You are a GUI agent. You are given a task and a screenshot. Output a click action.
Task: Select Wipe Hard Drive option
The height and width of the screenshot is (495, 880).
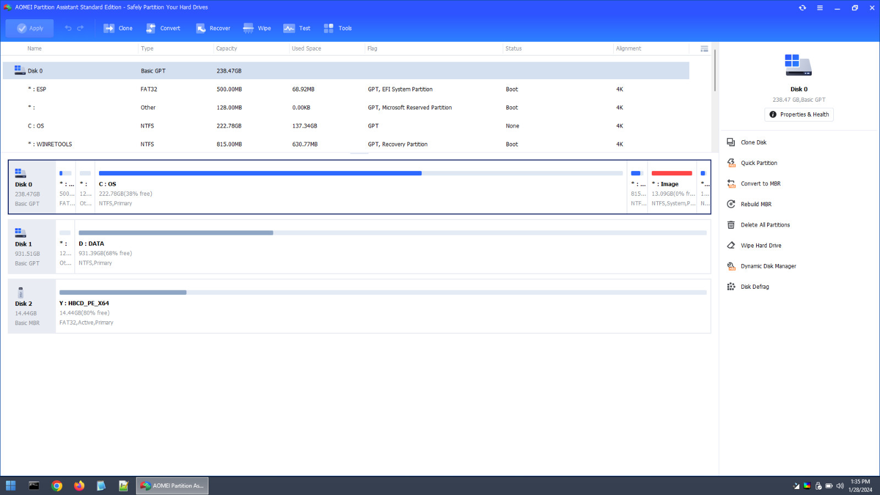click(x=761, y=245)
